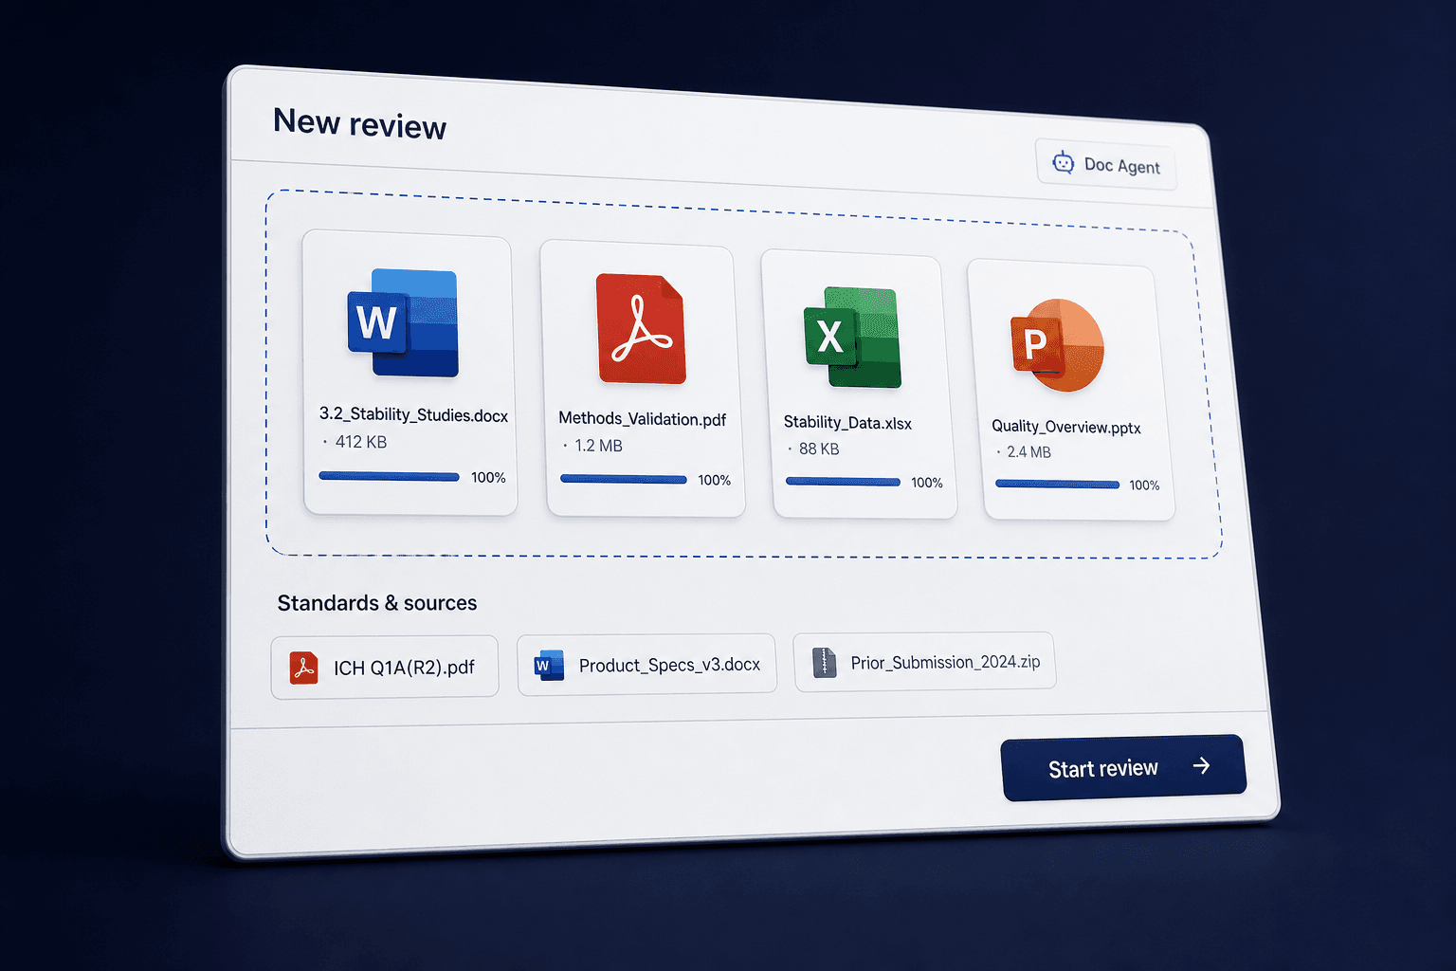Select the Prior_Submission_2024.zip source chip

click(925, 662)
